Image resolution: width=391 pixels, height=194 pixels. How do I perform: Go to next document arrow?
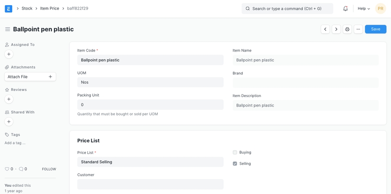336,29
